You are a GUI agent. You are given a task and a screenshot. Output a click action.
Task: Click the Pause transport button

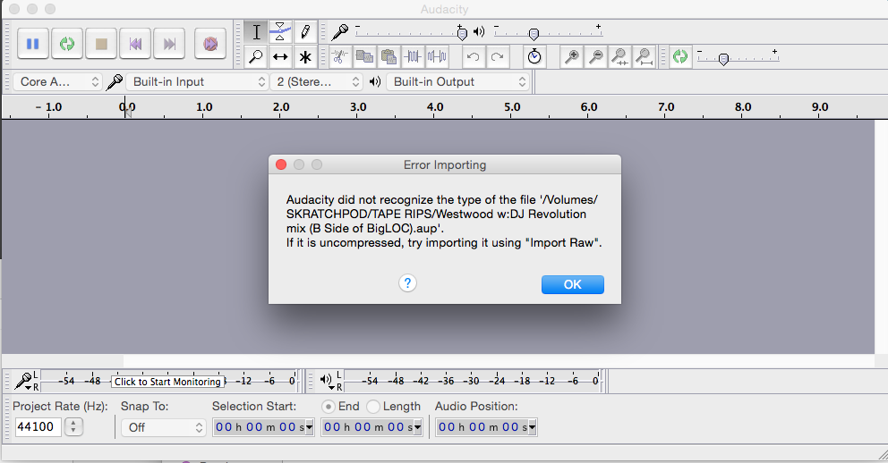[33, 44]
